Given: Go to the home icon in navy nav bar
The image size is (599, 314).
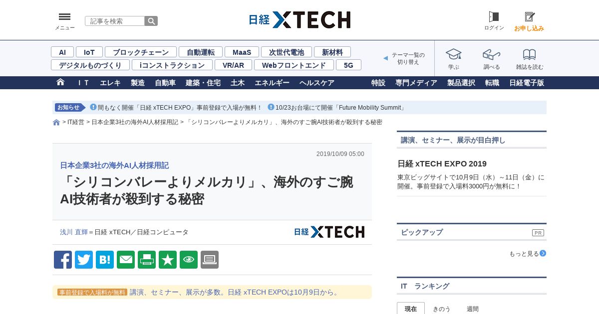Looking at the screenshot, I should click(x=60, y=82).
